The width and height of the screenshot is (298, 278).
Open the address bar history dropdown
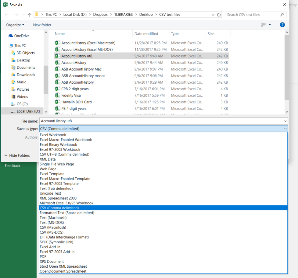(213, 15)
